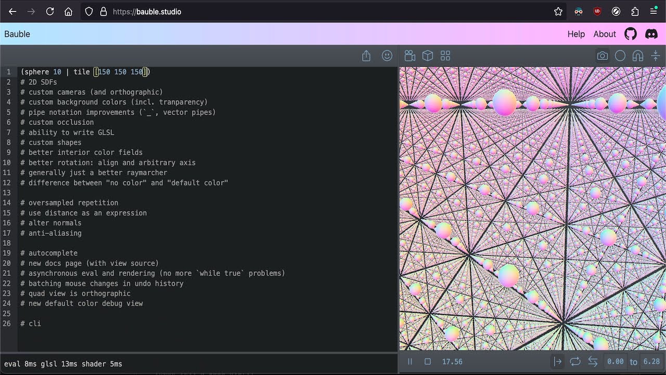Click the Bauble title link
Image resolution: width=666 pixels, height=375 pixels.
point(17,34)
